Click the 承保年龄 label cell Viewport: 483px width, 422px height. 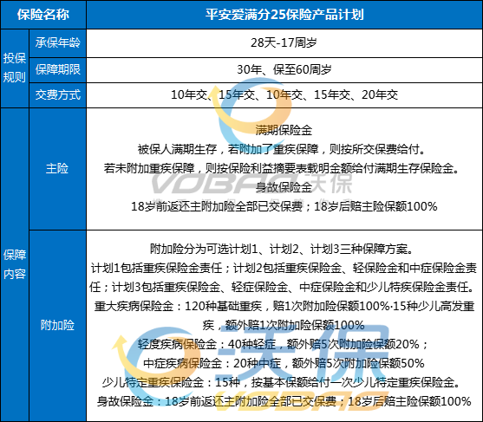pos(57,43)
